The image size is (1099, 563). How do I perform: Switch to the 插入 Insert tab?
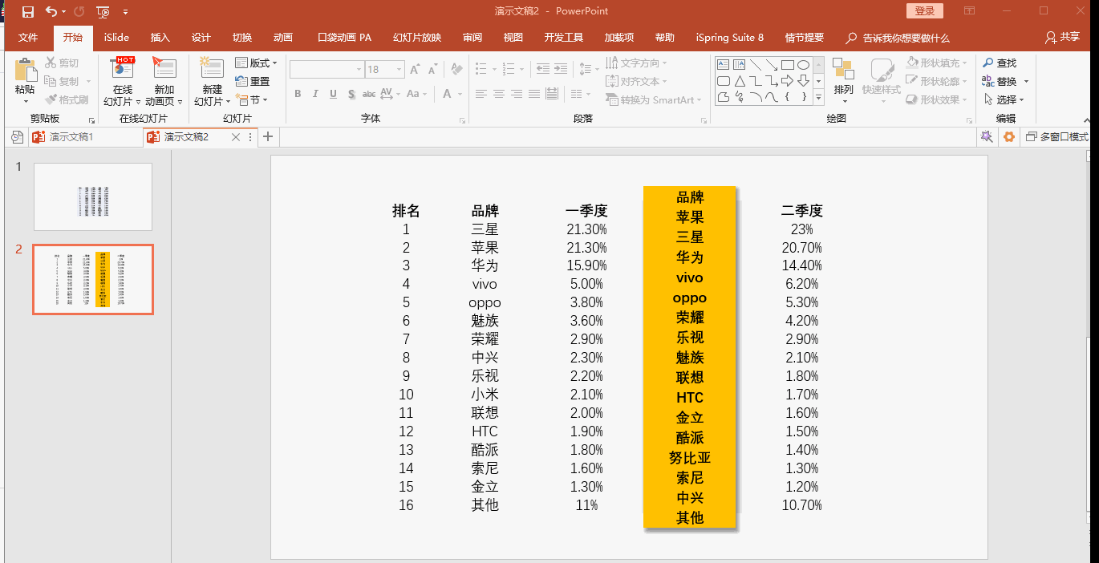160,38
